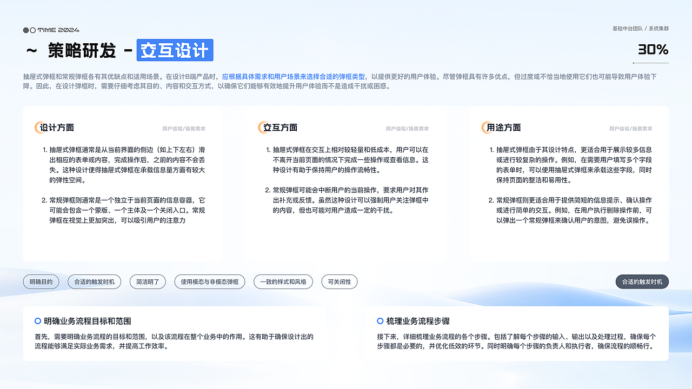Click the blue ring icon beside 明确业务流程目标和范围
692x389 pixels.
click(38, 321)
